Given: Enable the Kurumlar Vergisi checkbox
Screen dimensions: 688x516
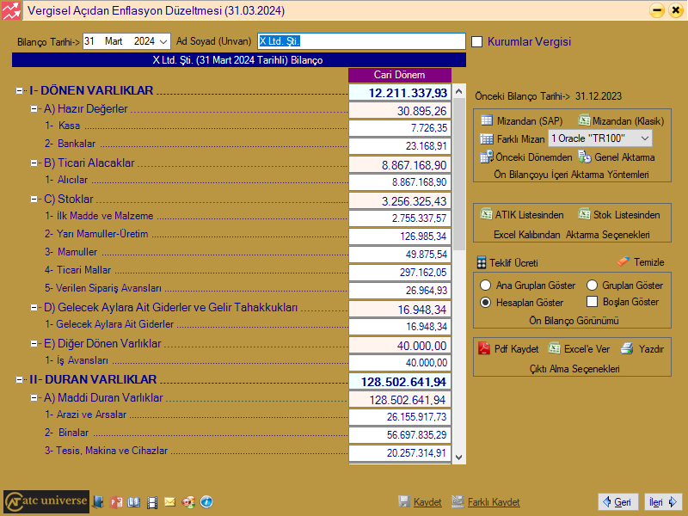Looking at the screenshot, I should (x=476, y=41).
